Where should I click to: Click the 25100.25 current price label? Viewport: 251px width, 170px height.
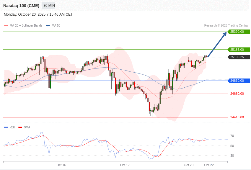click(239, 57)
